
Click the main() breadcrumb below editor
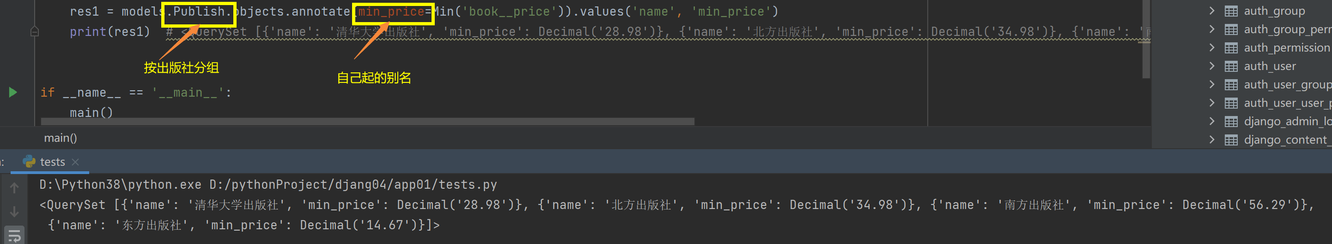coord(61,138)
